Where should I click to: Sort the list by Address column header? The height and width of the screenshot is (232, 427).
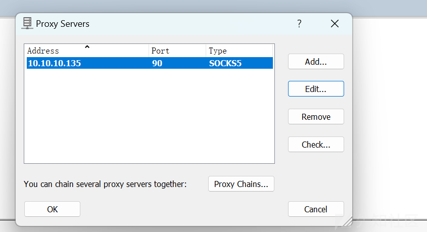click(43, 51)
